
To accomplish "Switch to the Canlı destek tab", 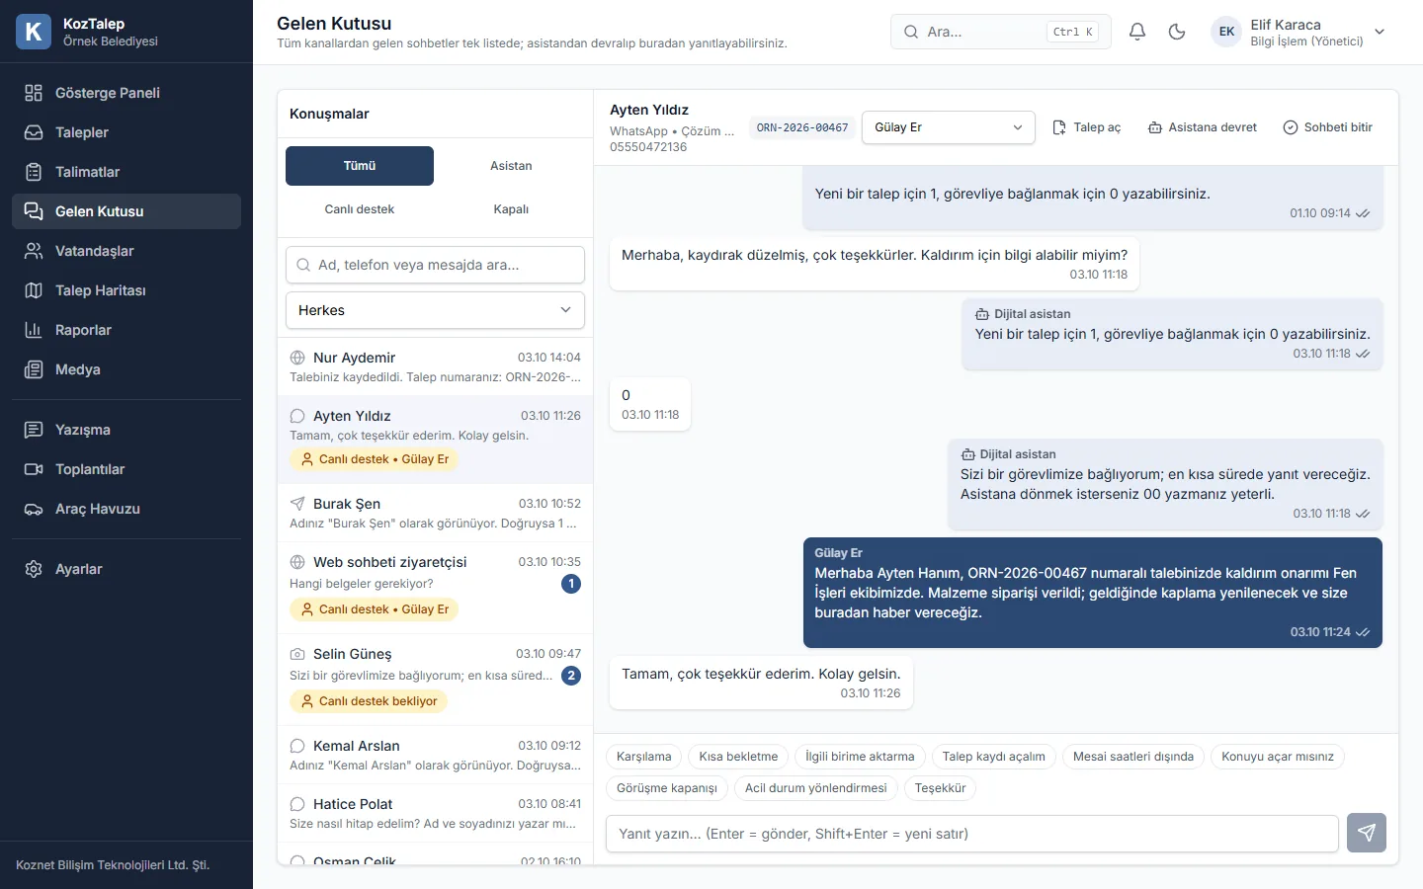I will 360,209.
